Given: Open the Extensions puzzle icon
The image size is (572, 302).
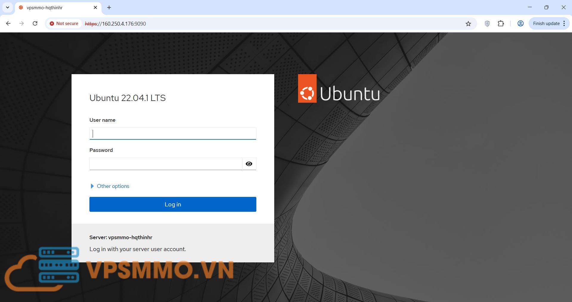Looking at the screenshot, I should (x=501, y=24).
